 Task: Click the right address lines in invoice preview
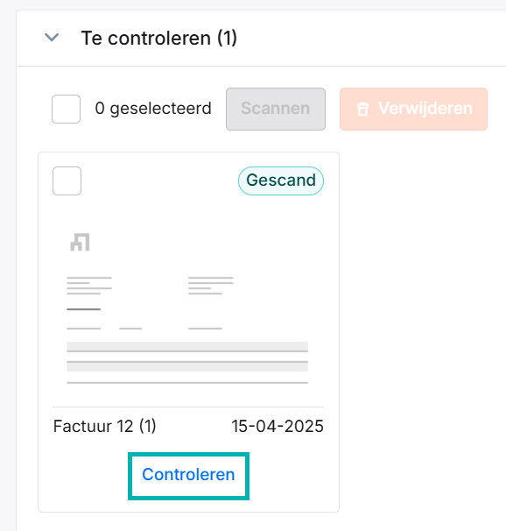[211, 286]
